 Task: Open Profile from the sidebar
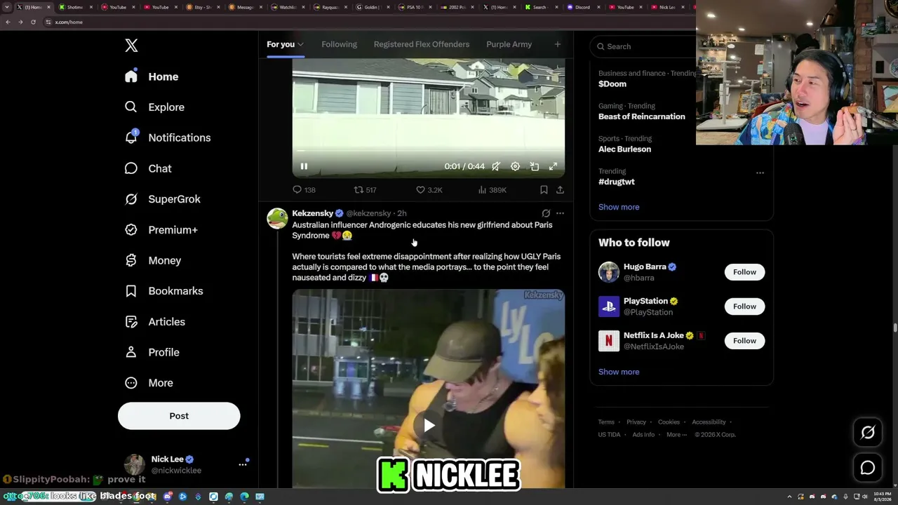click(x=152, y=352)
